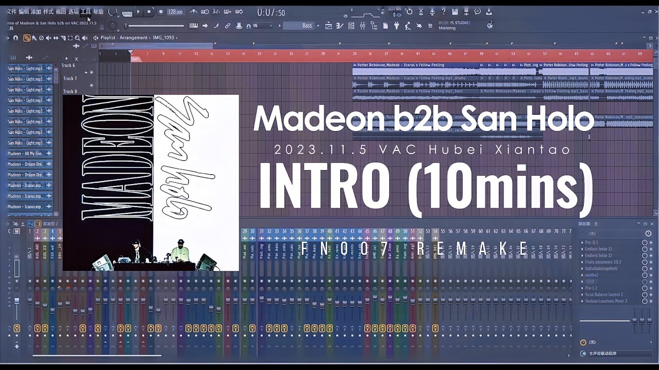Click the main volume slider under the menu bar
This screenshot has height=370, width=659.
[154, 26]
